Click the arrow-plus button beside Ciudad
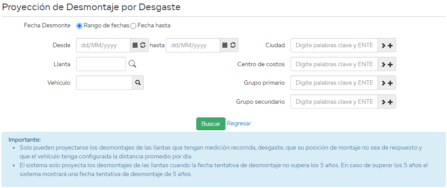447x188 pixels. (x=387, y=45)
